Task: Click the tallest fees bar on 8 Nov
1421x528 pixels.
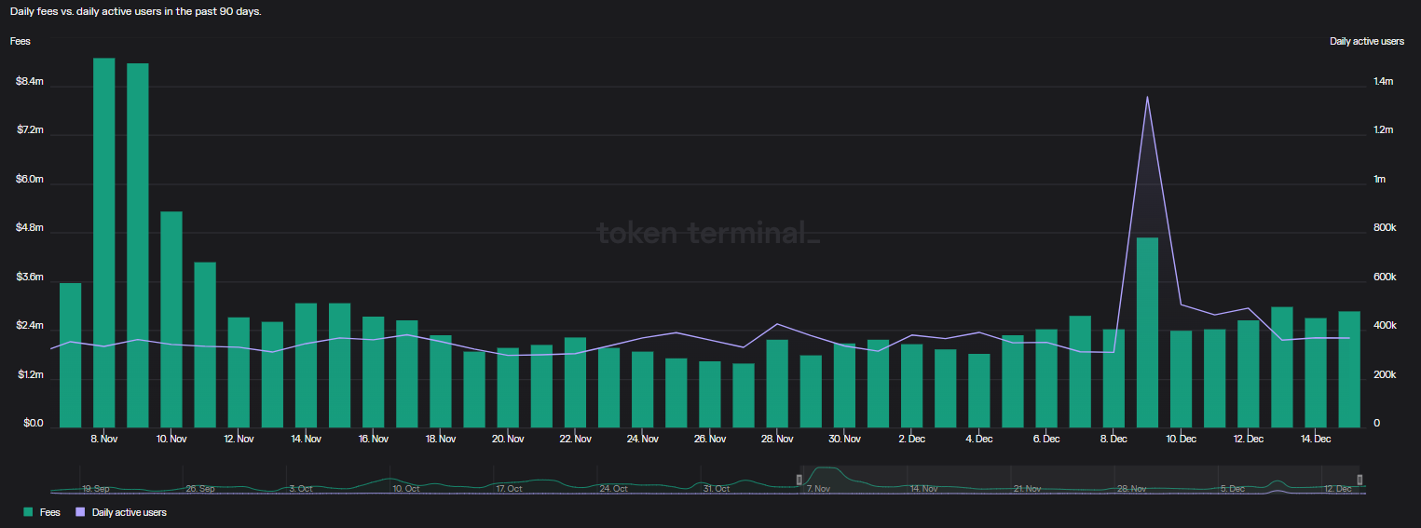Action: click(103, 242)
